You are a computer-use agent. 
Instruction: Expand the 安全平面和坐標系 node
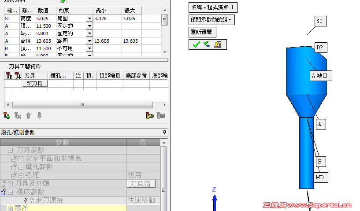(x=21, y=159)
